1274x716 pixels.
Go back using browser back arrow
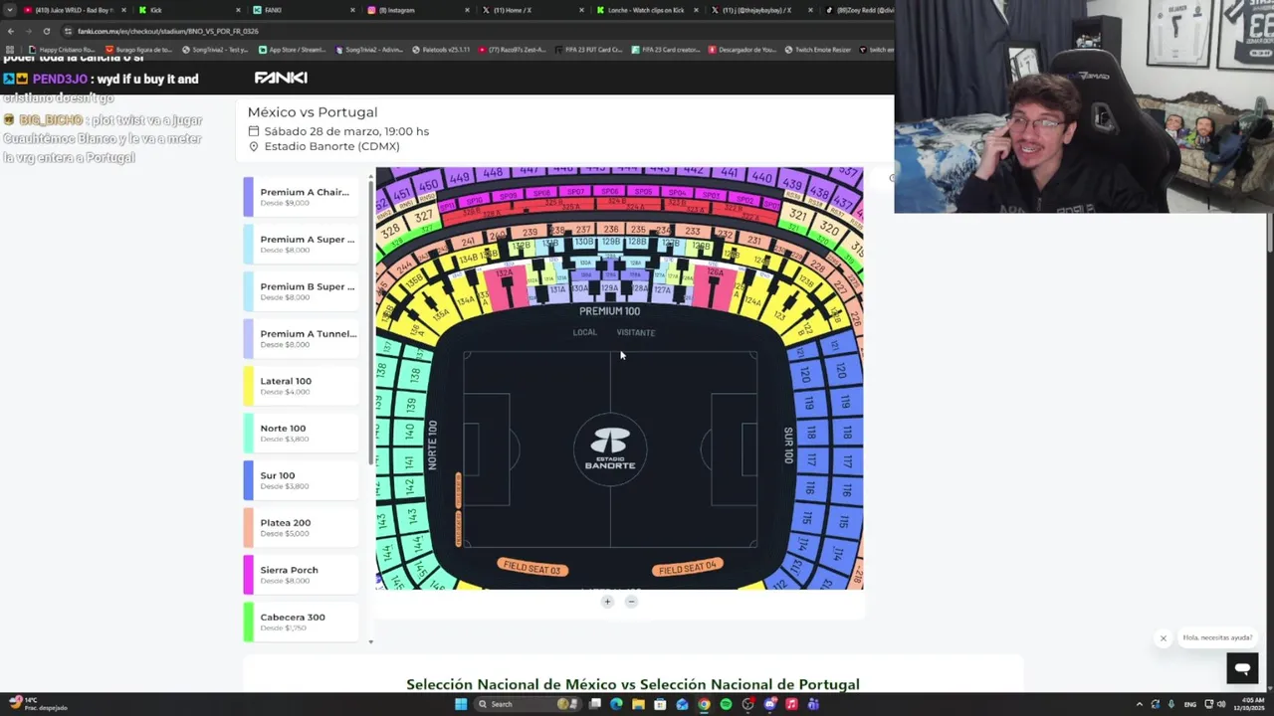10,31
